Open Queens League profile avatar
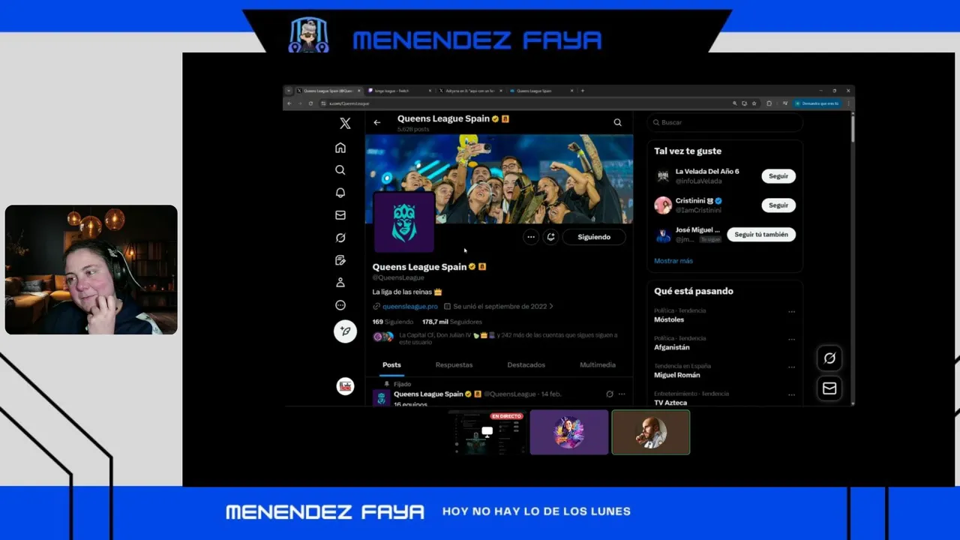The width and height of the screenshot is (960, 540). (404, 222)
